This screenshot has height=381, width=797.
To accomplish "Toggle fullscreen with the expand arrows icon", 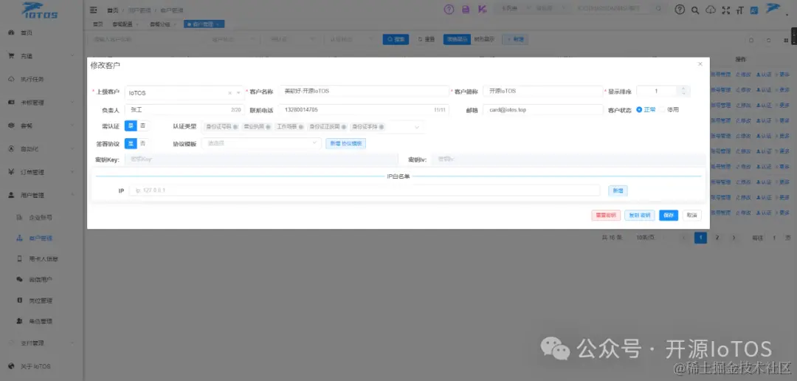I will (725, 10).
